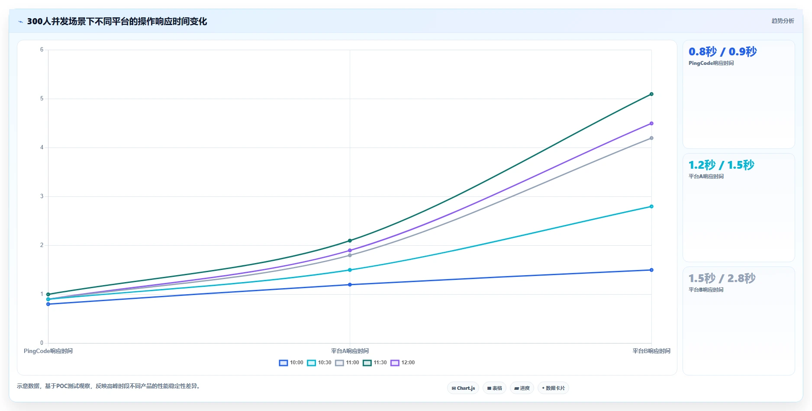The image size is (812, 411).
Task: Click the 10:00 data point at PingCode
Action: point(48,304)
